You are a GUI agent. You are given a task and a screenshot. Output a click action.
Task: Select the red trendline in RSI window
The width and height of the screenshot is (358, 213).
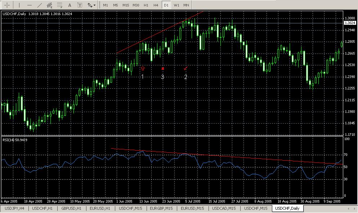[227, 156]
